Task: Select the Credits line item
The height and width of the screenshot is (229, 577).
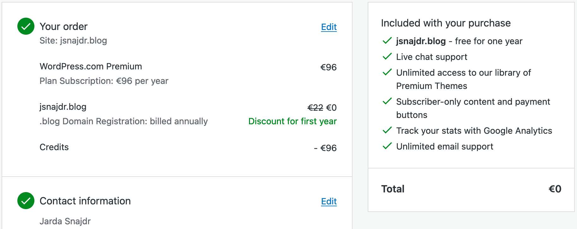Action: [x=54, y=147]
